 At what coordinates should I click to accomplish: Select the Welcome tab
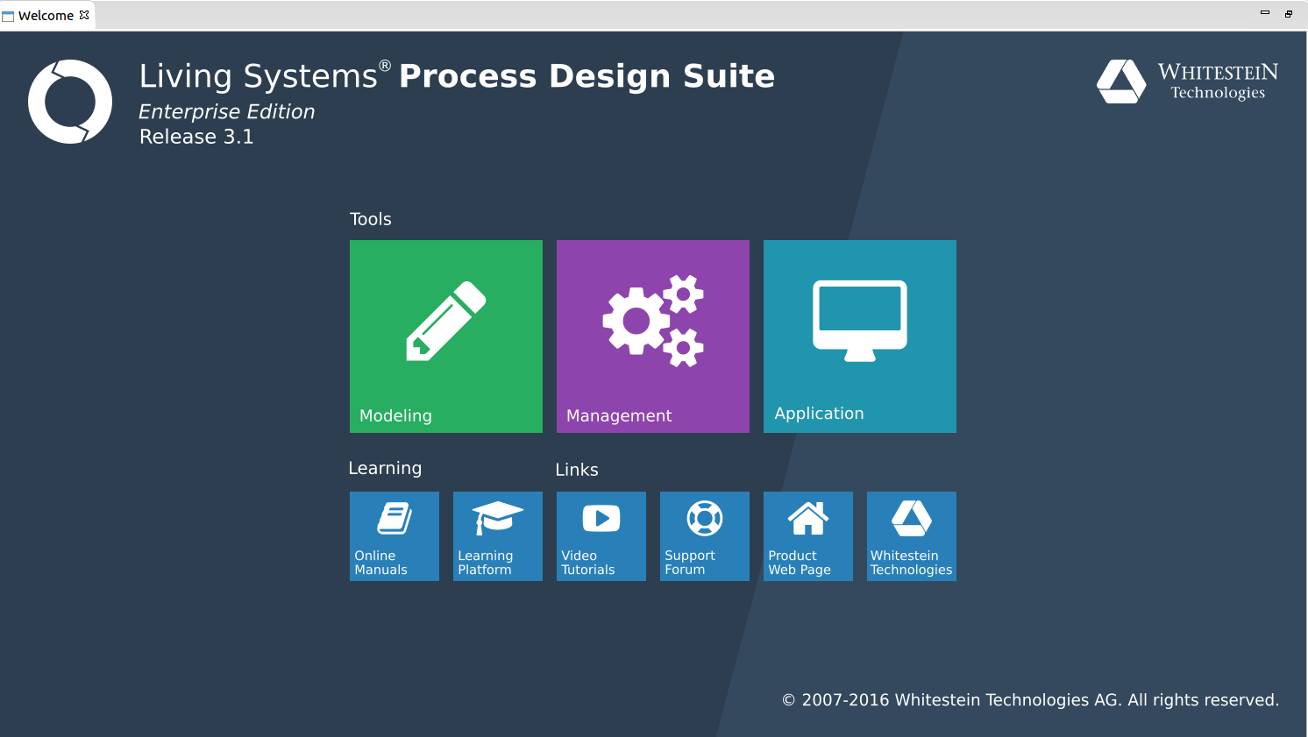(x=46, y=16)
